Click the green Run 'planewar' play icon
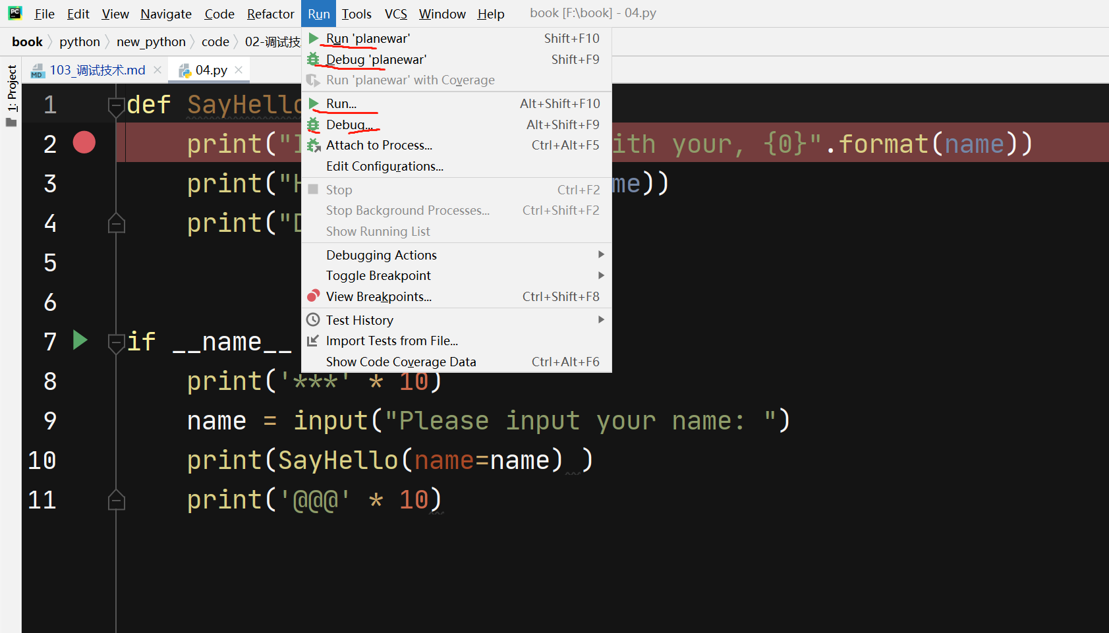1109x633 pixels. [x=314, y=38]
